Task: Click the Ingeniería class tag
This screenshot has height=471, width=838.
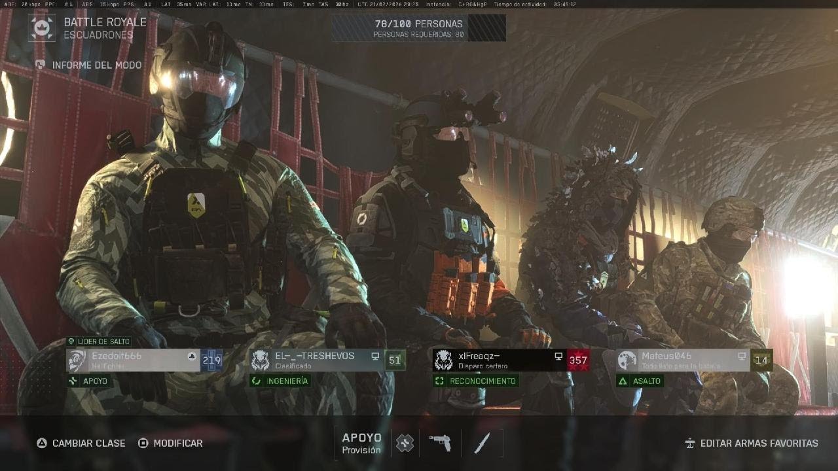Action: click(x=280, y=381)
